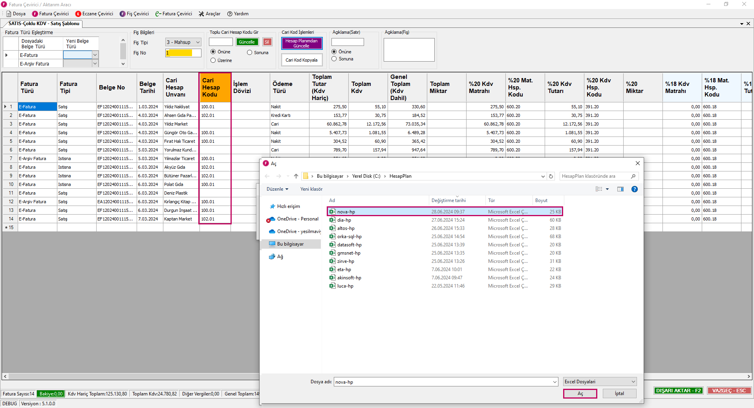Click the Aç button
The image size is (754, 408).
click(x=580, y=393)
